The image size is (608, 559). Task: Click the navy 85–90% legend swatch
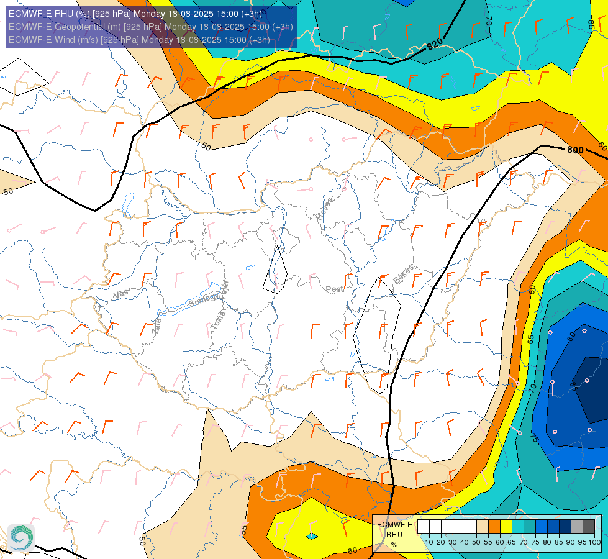(x=565, y=527)
